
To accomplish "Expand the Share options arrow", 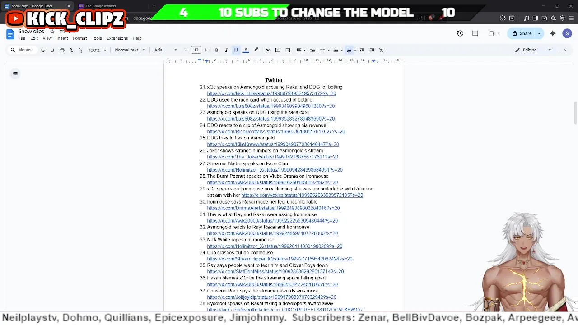I will [x=539, y=33].
